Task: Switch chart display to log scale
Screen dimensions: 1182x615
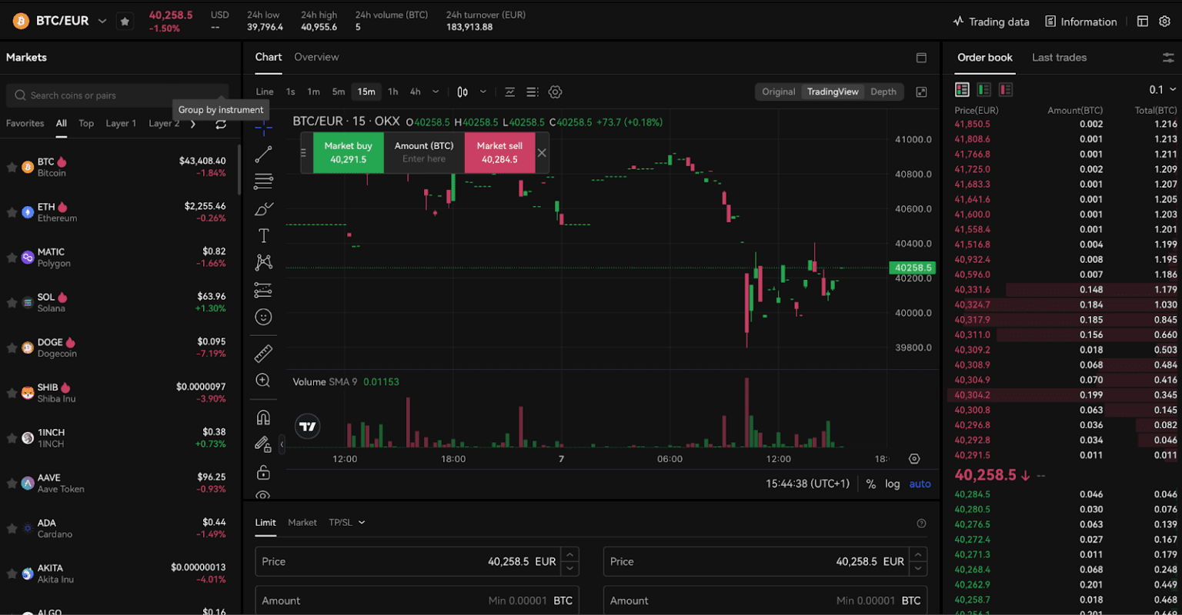Action: point(892,484)
